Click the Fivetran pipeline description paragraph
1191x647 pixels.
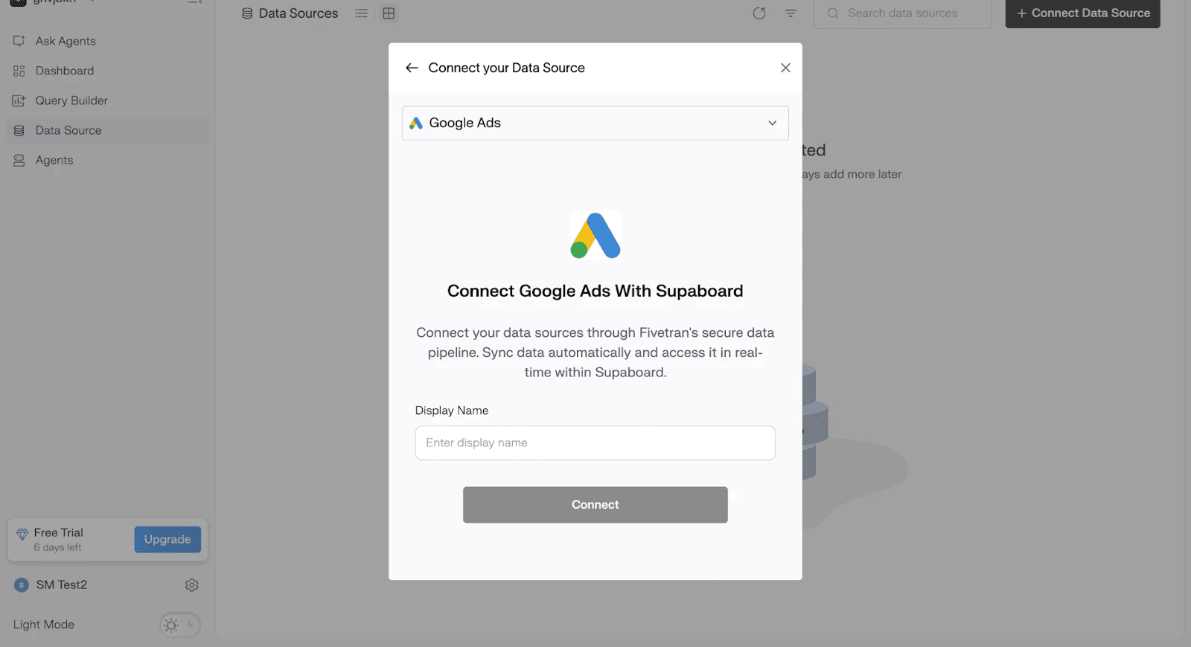coord(595,353)
